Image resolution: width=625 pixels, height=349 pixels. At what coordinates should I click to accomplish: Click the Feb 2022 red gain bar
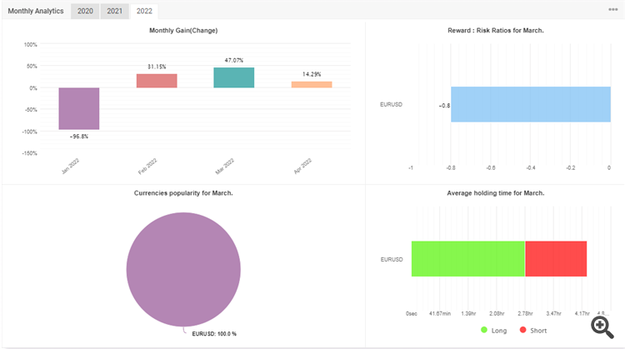[x=157, y=81]
